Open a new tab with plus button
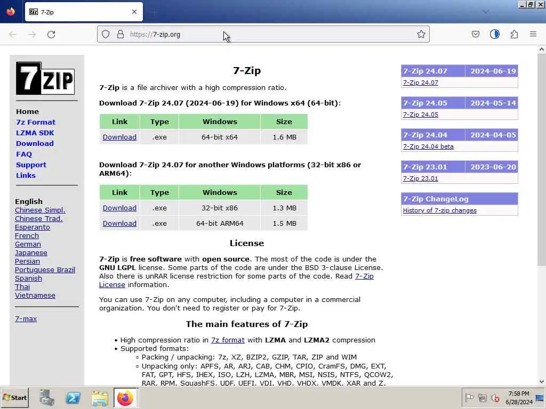546x409 pixels. 155,12
